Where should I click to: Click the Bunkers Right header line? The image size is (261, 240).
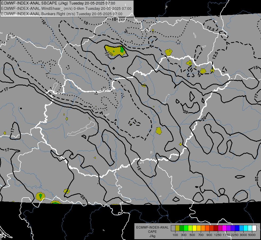62,14
